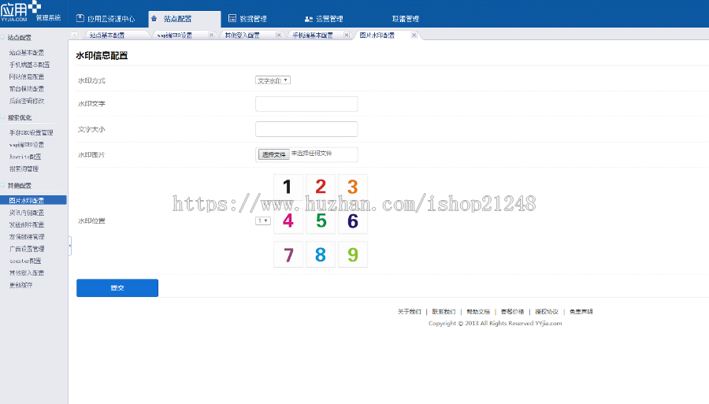Open 站点基本配置 in the sidebar
Image resolution: width=709 pixels, height=404 pixels.
click(x=27, y=53)
